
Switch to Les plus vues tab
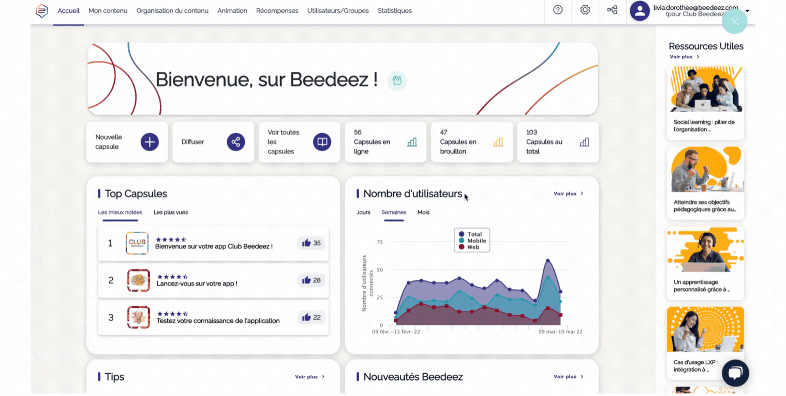[x=170, y=212]
